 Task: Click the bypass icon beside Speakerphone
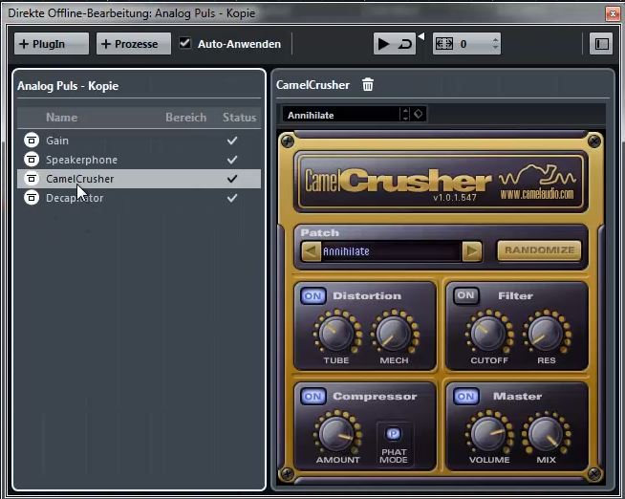pyautogui.click(x=31, y=160)
